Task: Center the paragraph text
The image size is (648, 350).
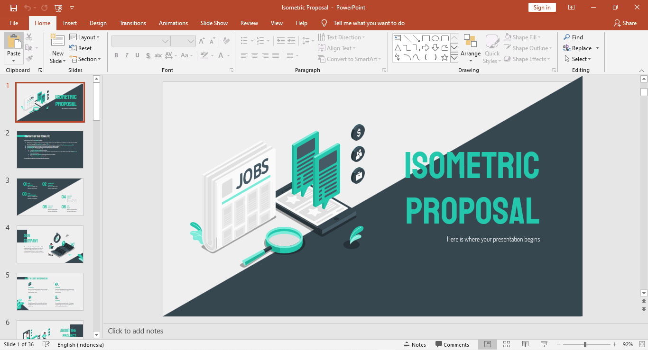Action: tap(255, 55)
